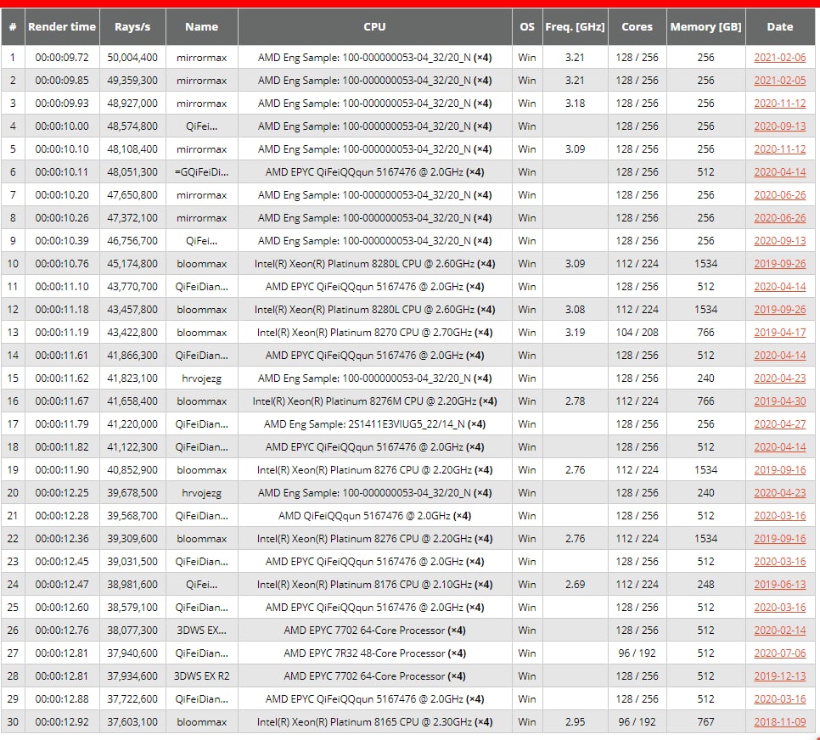Open the 2020-04-23 date link in row 15
The image size is (820, 740).
pyautogui.click(x=780, y=378)
